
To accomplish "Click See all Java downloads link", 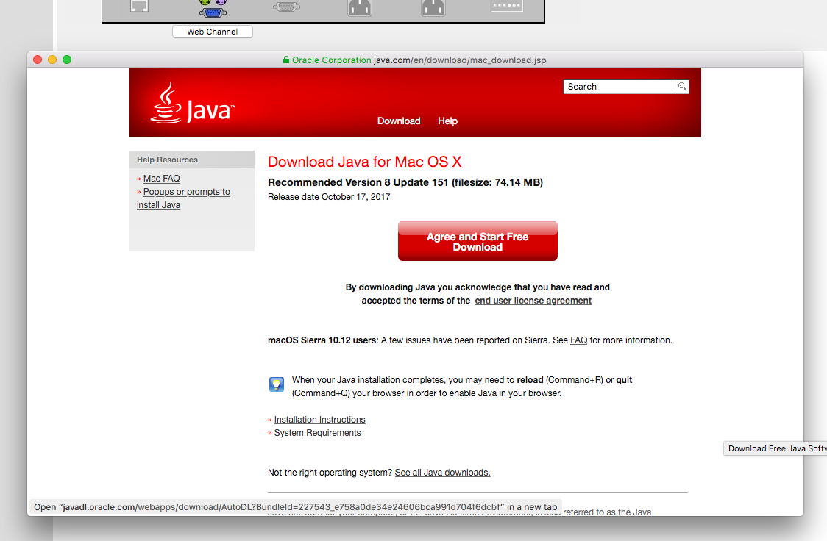I will point(442,473).
